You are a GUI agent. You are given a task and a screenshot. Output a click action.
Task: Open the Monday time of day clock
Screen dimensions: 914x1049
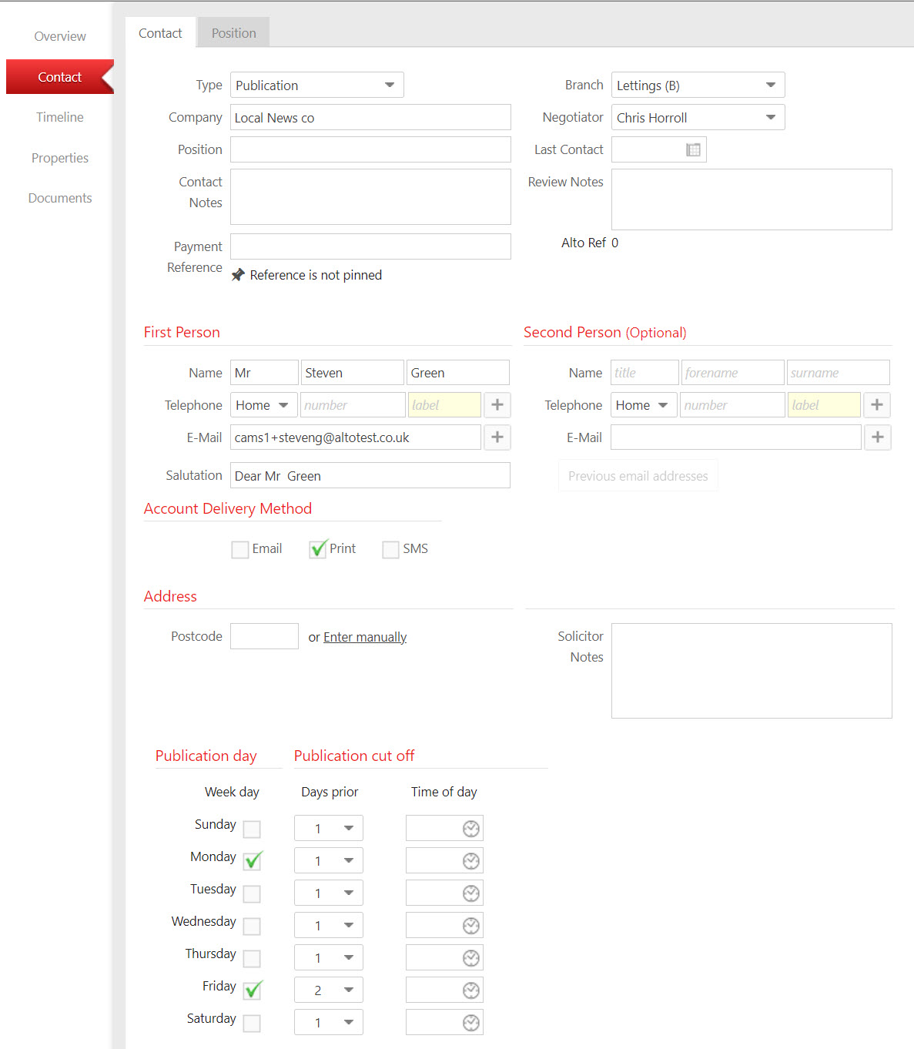pos(471,861)
